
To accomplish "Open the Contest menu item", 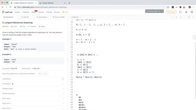I will [x=41, y=12].
